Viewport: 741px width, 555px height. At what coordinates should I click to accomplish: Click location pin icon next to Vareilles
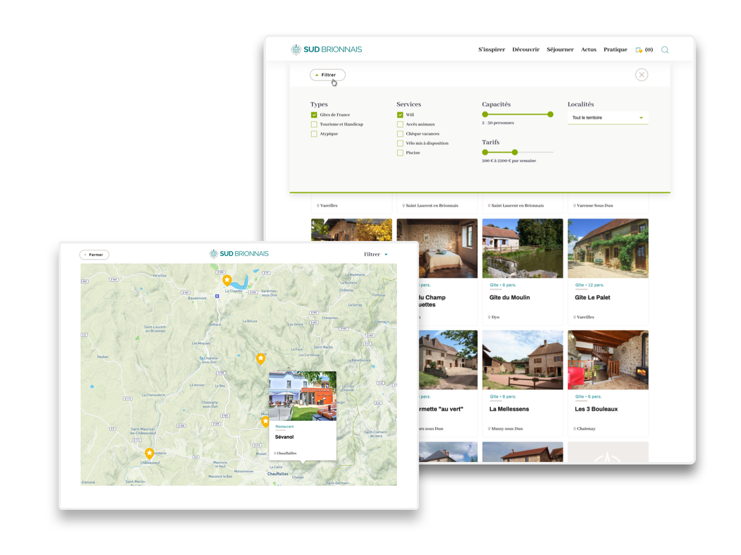click(318, 206)
